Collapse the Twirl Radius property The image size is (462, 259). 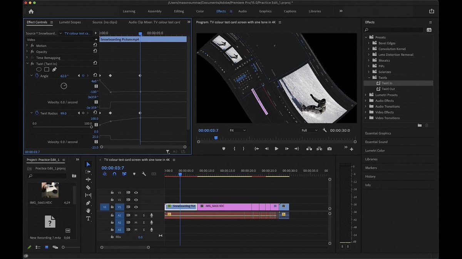(x=32, y=113)
